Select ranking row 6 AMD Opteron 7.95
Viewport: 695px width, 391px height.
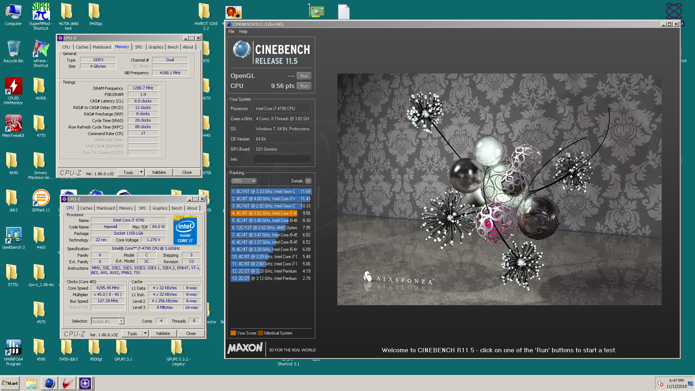(x=271, y=228)
